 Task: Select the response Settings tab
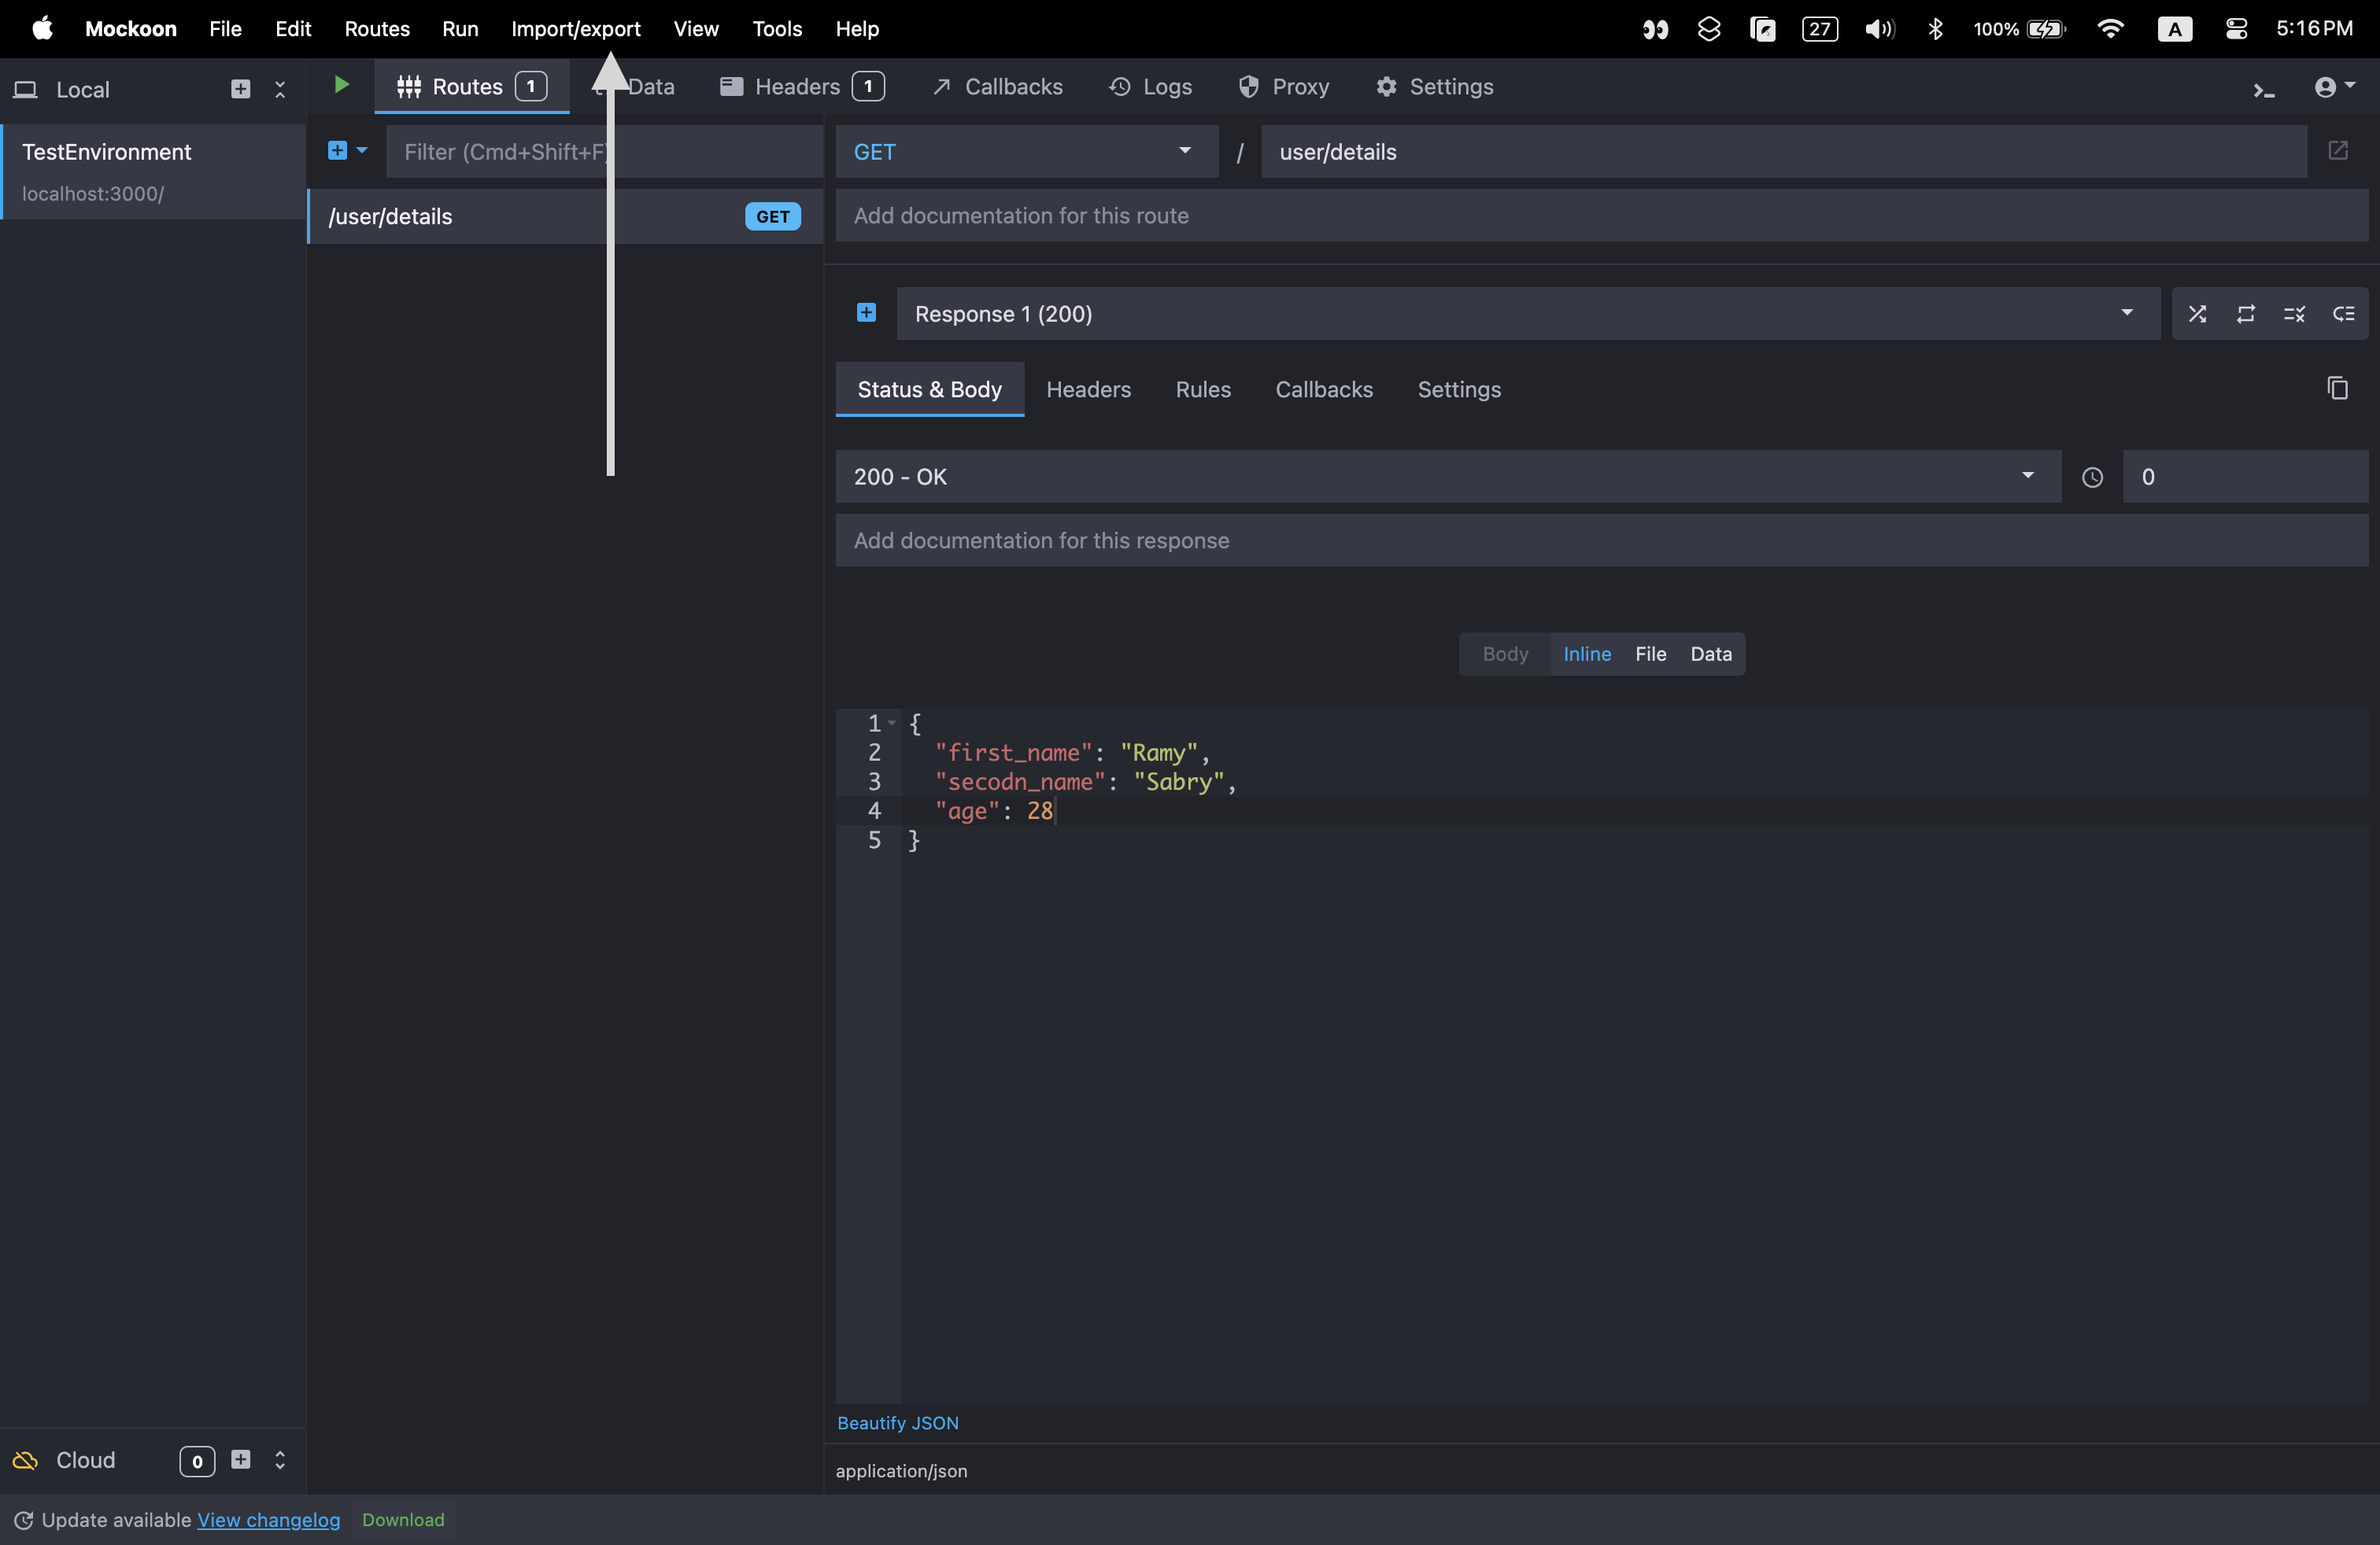tap(1459, 389)
